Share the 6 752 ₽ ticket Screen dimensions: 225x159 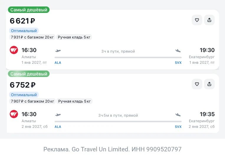[209, 84]
